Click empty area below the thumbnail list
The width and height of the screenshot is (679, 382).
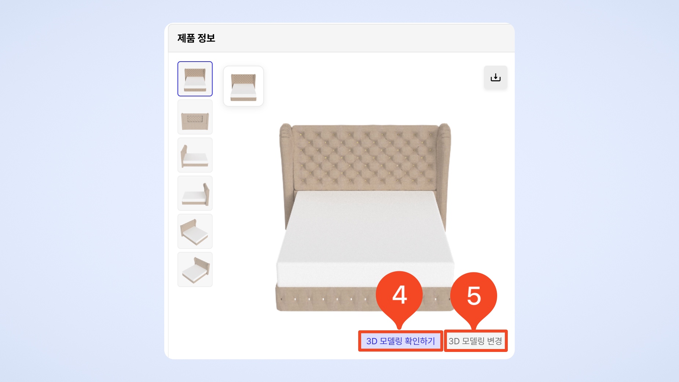195,323
